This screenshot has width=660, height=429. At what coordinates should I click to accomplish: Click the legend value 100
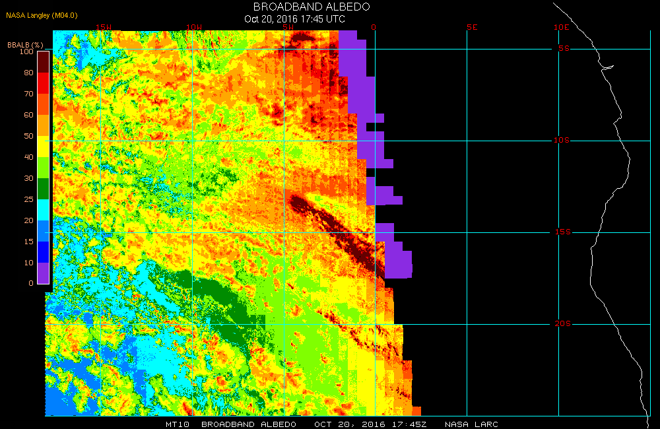point(26,51)
